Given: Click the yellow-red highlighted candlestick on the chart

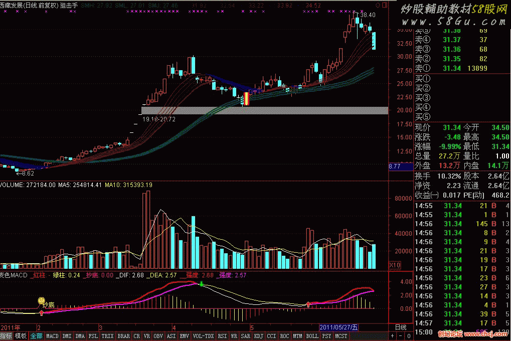Looking at the screenshot, I should coord(246,98).
